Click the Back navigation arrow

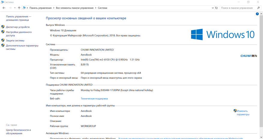tap(4, 8)
